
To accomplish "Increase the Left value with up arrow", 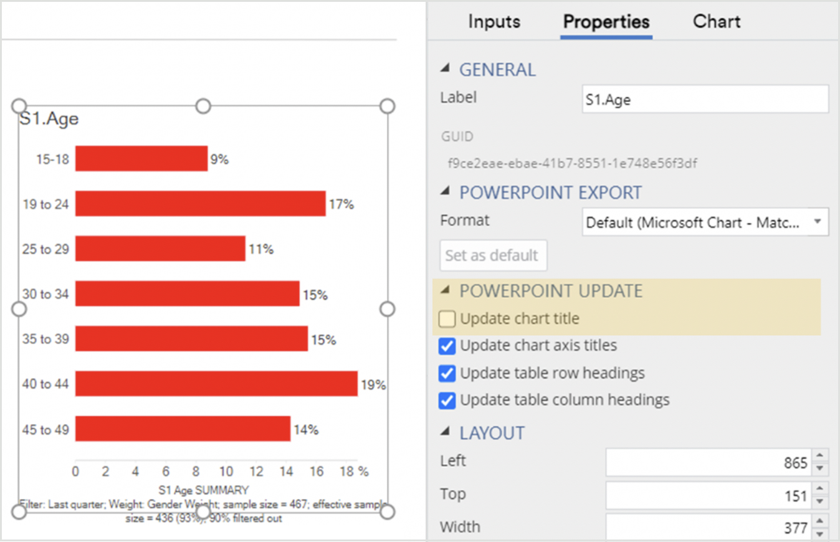I will pos(820,457).
